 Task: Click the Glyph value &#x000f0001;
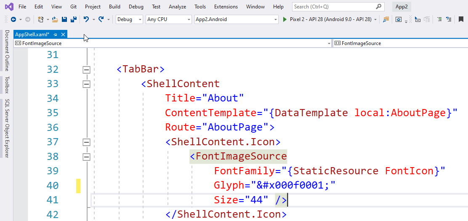294,186
